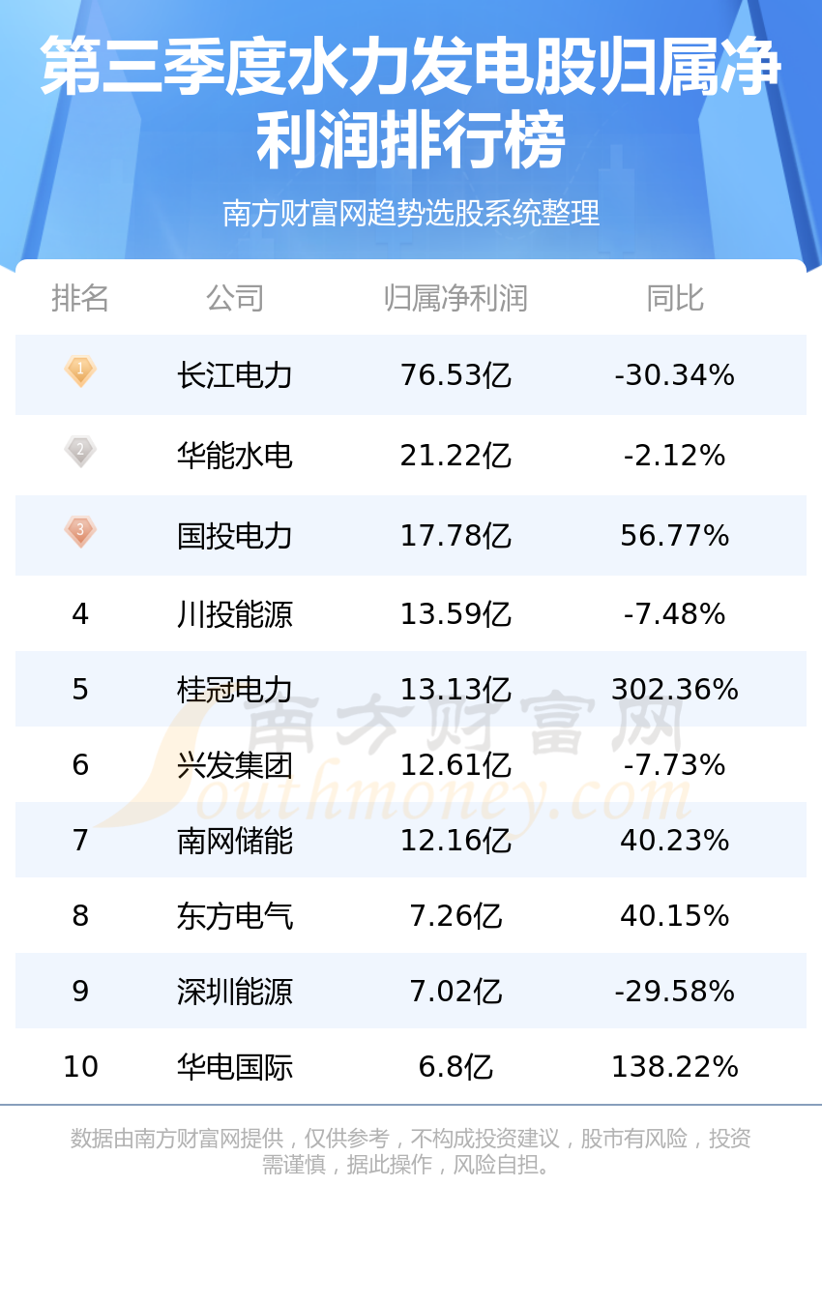
Task: Select 深圳能源 company entry
Action: [235, 992]
